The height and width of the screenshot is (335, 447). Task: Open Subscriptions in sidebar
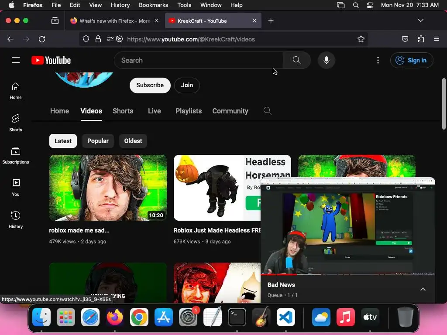pyautogui.click(x=16, y=156)
